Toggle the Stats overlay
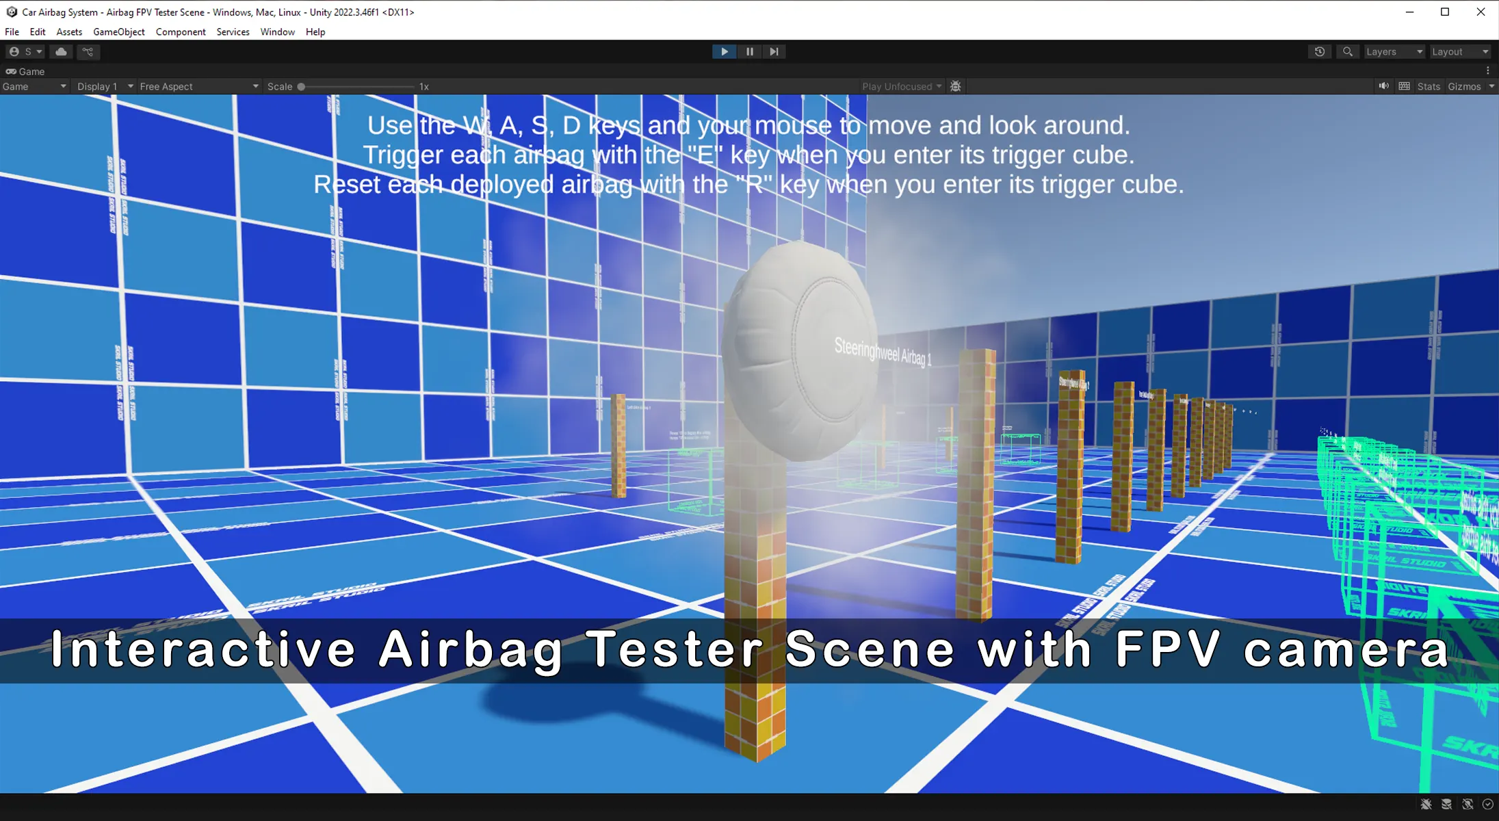Viewport: 1499px width, 821px height. 1428,86
